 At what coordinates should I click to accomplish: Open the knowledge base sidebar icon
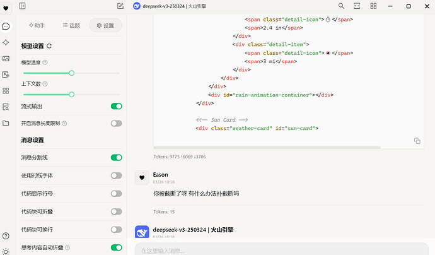point(6,107)
